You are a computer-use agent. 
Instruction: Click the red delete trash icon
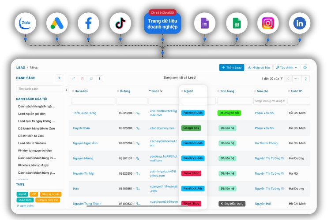[83, 78]
